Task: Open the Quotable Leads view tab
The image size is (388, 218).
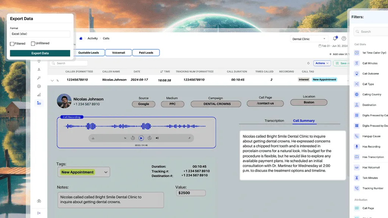Action: tap(88, 53)
